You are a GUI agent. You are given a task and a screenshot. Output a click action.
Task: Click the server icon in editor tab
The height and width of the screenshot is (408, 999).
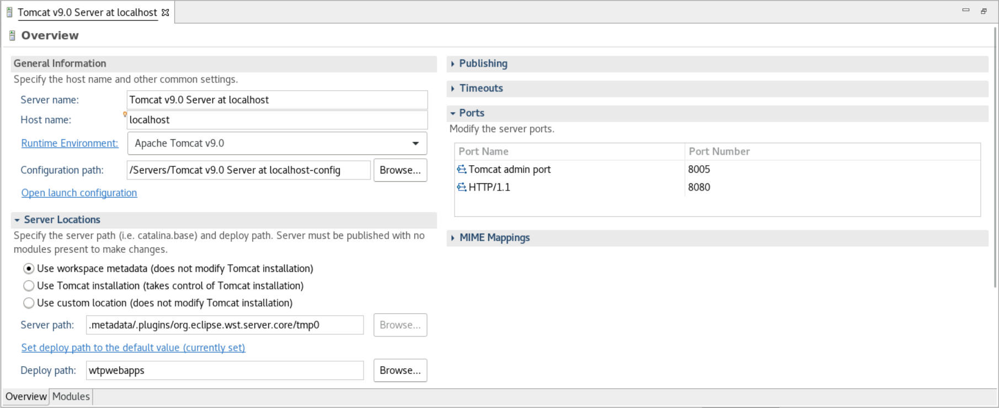point(9,12)
